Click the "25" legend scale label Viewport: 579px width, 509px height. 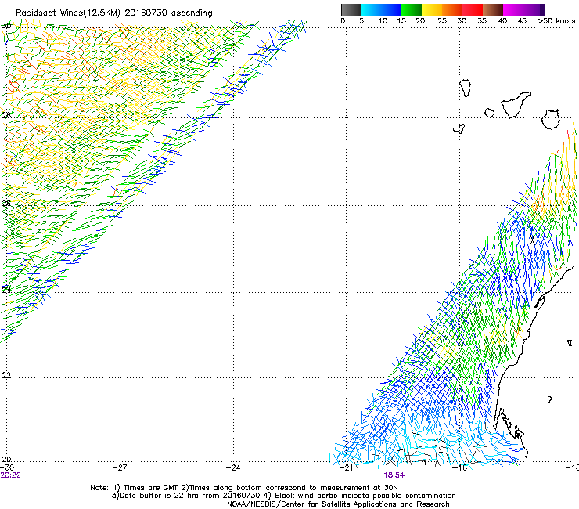point(441,21)
